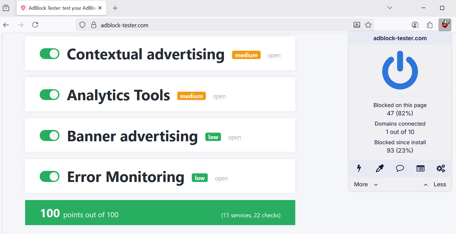Screen dimensions: 456x234
Task: Open the uBlock dashboard settings gears
Action: pos(441,168)
